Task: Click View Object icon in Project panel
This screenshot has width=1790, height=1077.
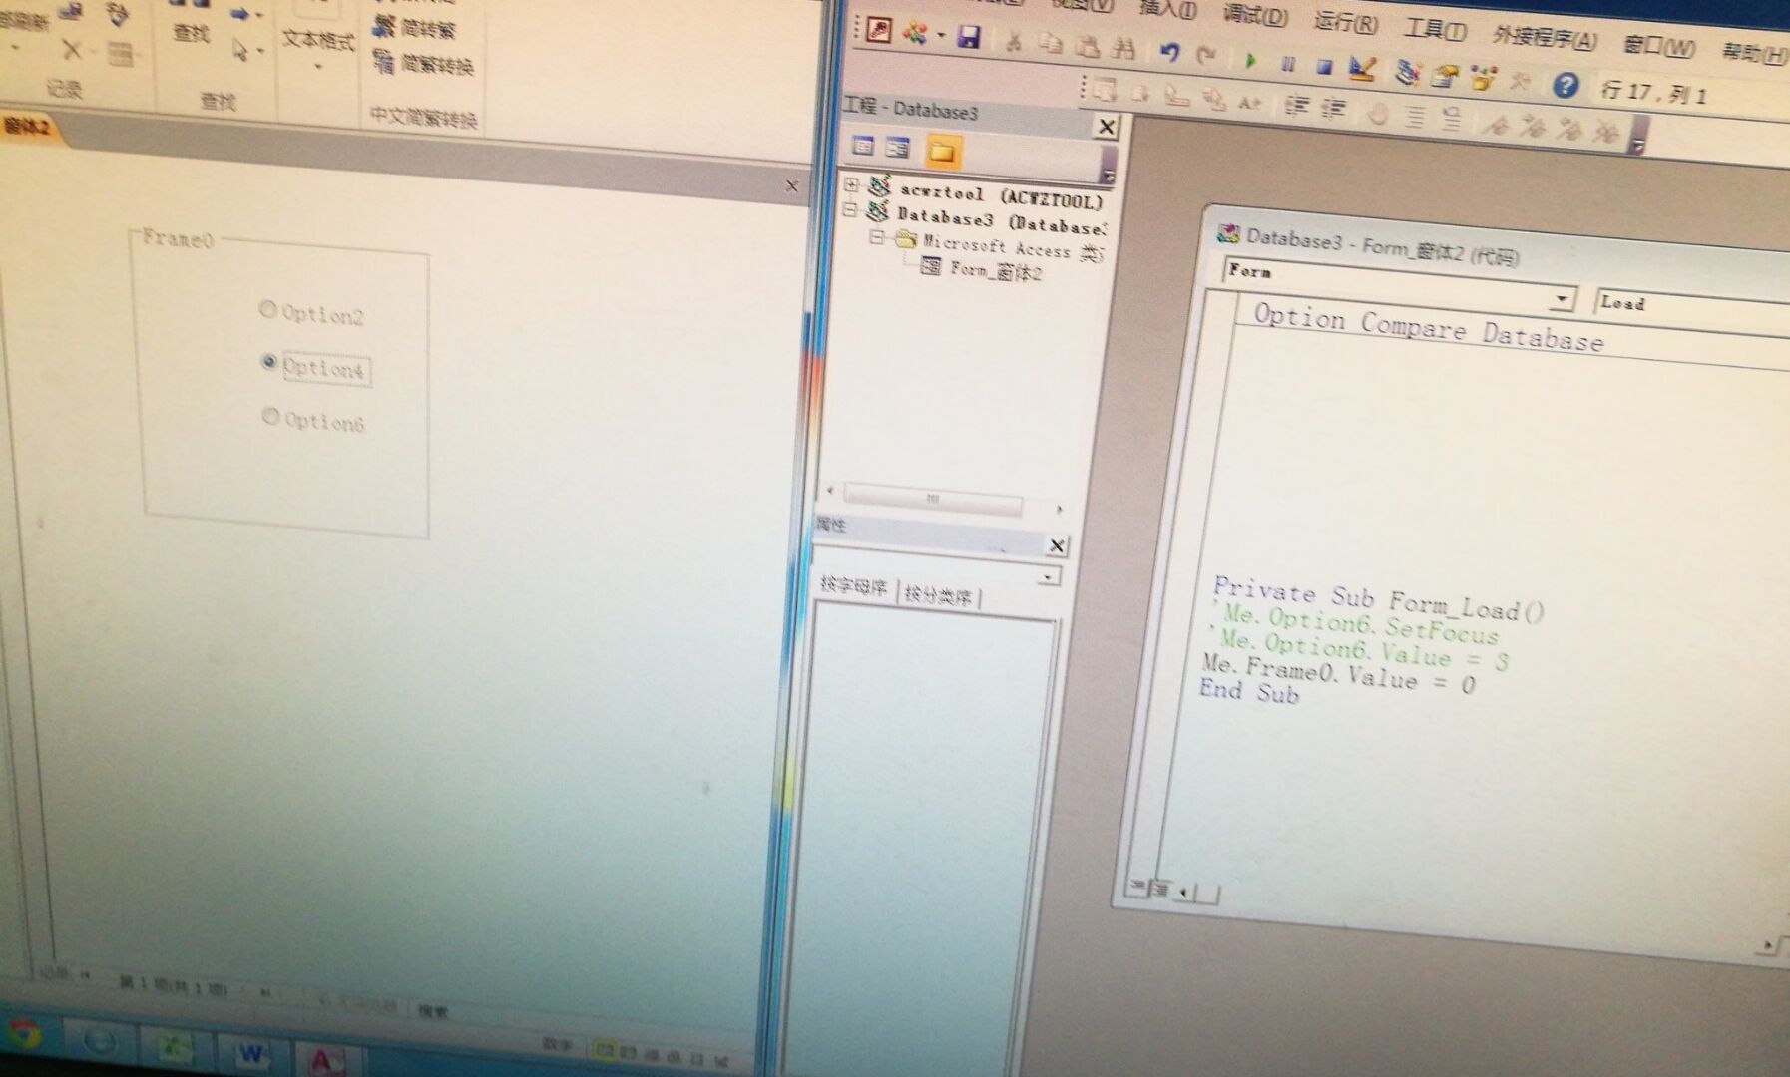Action: (x=898, y=149)
